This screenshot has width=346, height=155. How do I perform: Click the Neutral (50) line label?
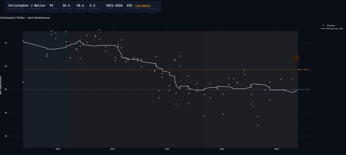pos(304,90)
